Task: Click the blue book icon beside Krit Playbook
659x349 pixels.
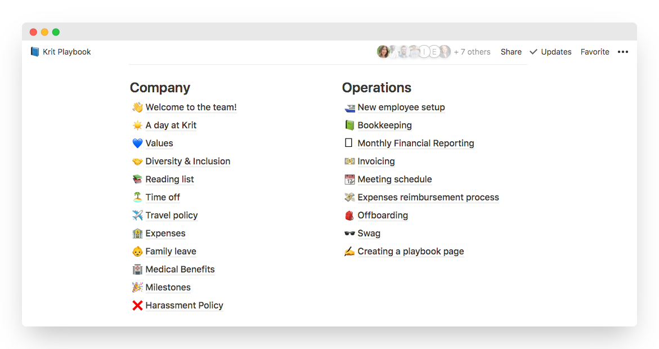Action: click(x=35, y=52)
